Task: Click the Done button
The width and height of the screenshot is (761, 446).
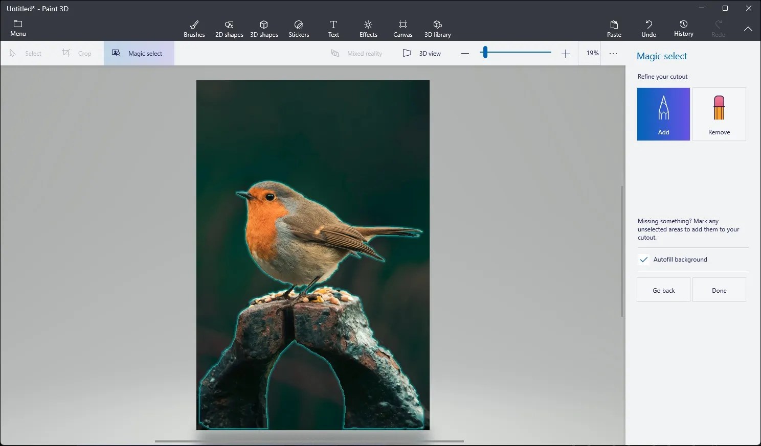Action: tap(719, 290)
